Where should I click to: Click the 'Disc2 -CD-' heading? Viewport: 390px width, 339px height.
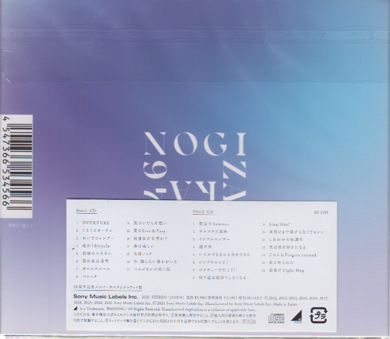[x=203, y=212]
